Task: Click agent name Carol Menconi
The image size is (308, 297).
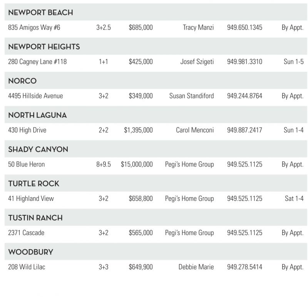Action: click(195, 130)
